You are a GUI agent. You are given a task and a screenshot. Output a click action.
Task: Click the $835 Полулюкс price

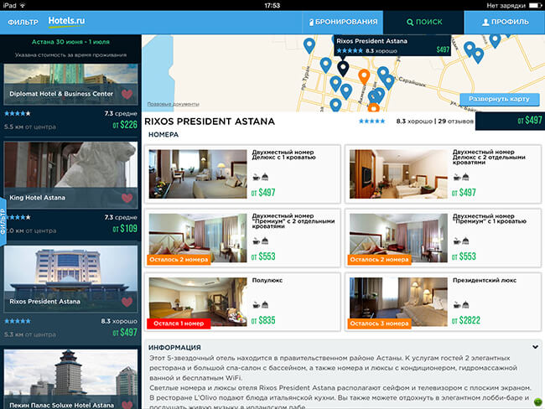[263, 320]
